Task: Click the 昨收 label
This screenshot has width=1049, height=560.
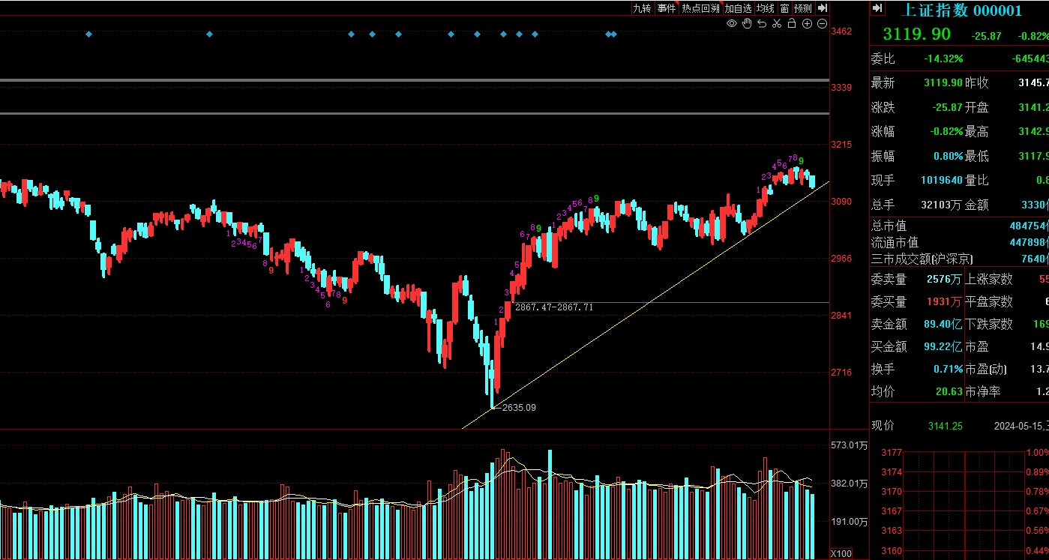Action: coord(977,82)
